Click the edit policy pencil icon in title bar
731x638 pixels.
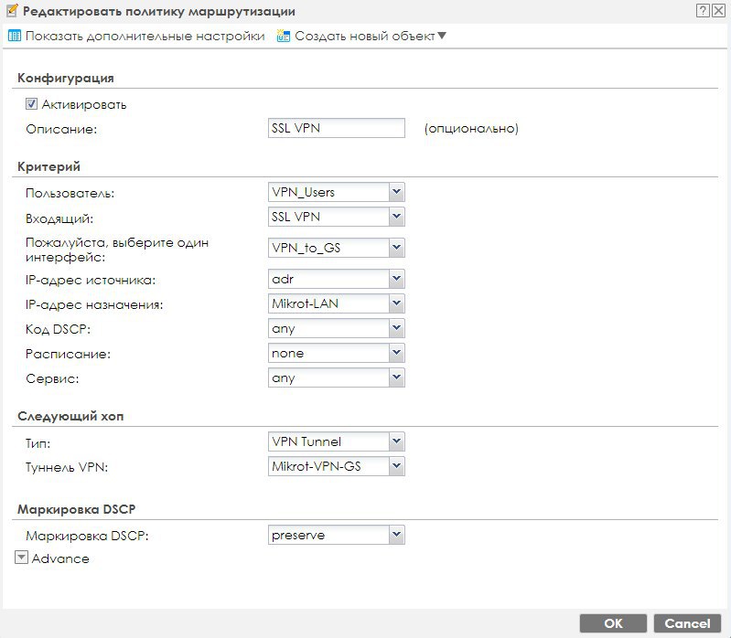(x=11, y=11)
